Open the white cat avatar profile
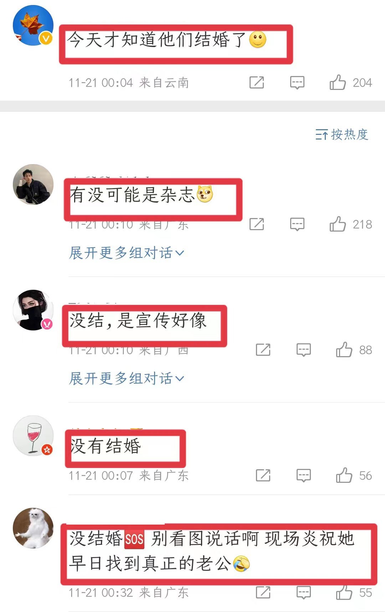This screenshot has height=612, width=385. click(x=33, y=528)
